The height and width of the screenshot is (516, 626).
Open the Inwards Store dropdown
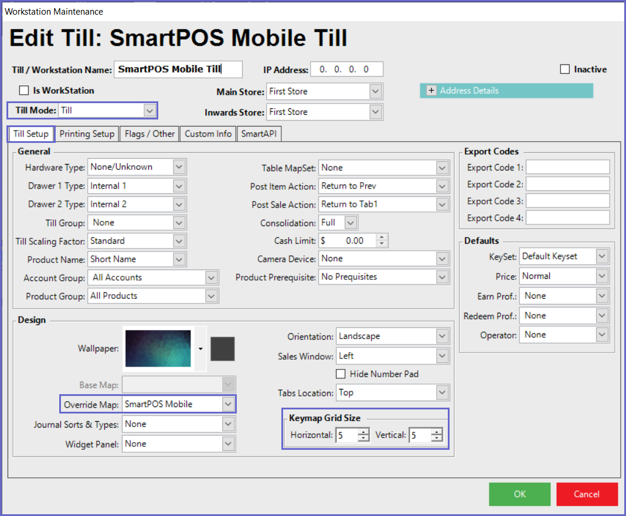click(x=375, y=112)
